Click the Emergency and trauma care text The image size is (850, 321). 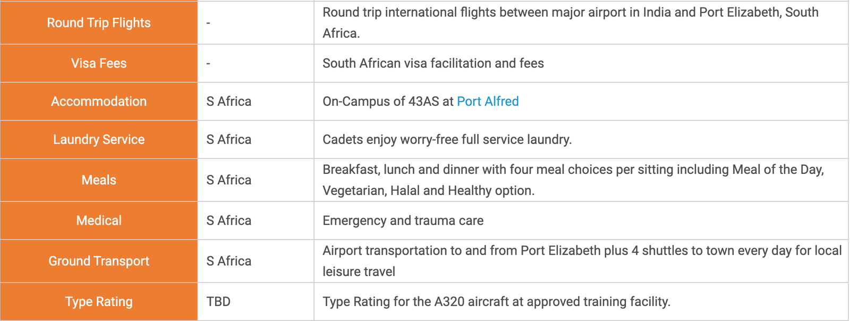tap(403, 221)
